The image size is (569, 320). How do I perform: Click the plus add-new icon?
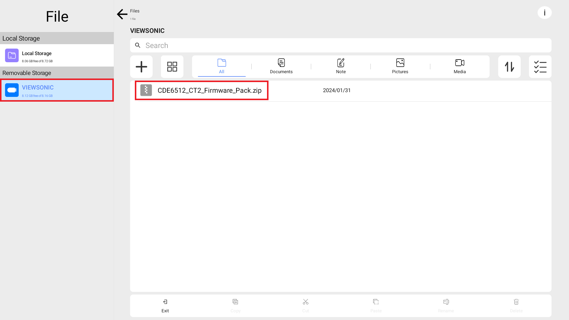coord(141,67)
